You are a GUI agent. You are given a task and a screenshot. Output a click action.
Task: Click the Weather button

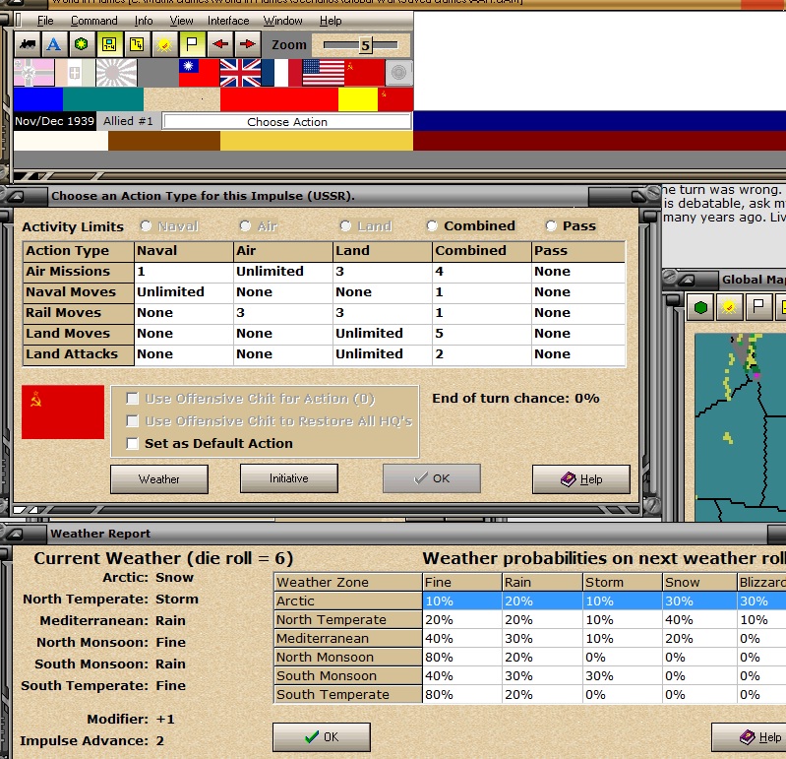pyautogui.click(x=159, y=479)
